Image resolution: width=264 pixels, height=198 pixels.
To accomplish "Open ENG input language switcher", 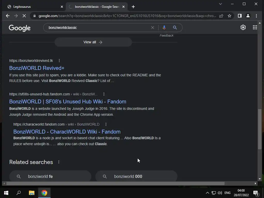I will click(x=227, y=193).
